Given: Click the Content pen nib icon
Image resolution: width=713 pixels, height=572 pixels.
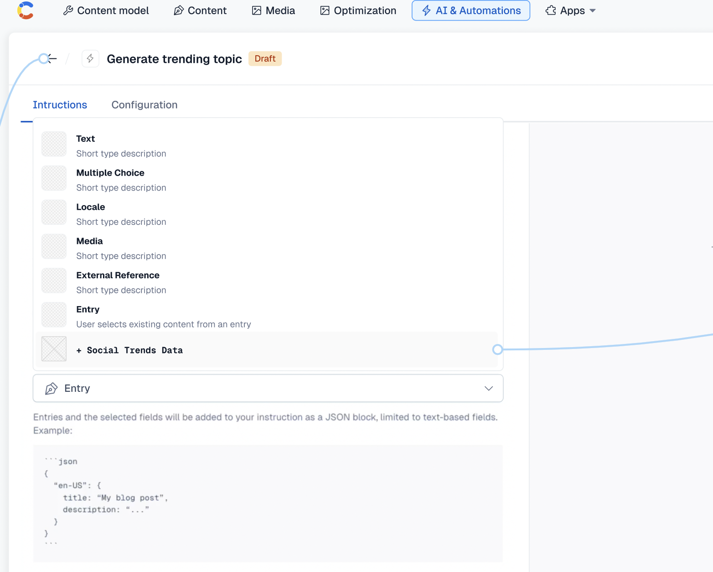Looking at the screenshot, I should coord(179,10).
